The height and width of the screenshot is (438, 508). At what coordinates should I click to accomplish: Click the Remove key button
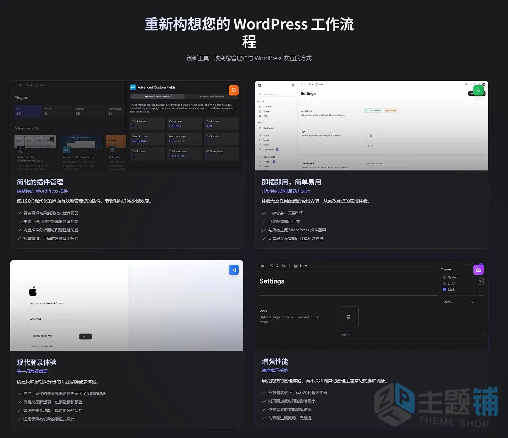[x=390, y=111]
